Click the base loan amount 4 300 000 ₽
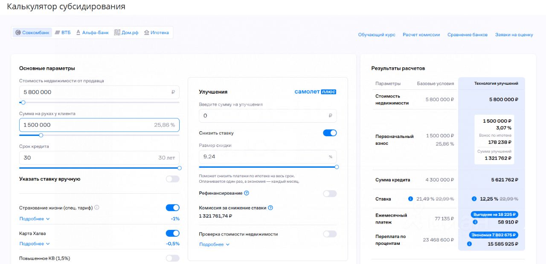This screenshot has height=264, width=546. (440, 180)
